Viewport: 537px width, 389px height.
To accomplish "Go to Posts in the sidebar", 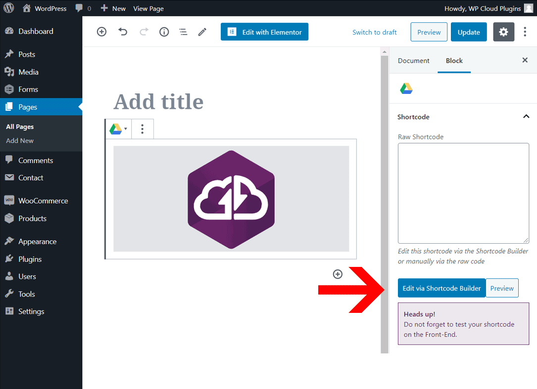I will click(41, 54).
